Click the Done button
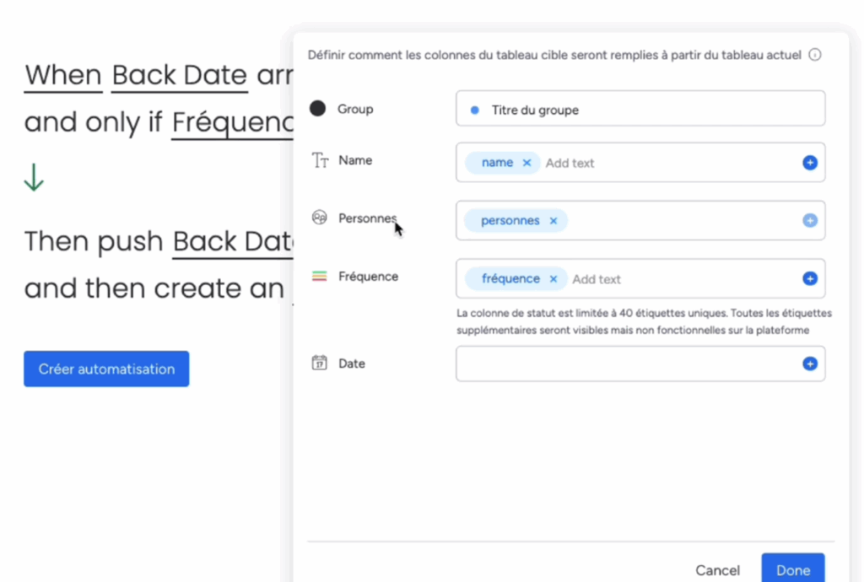This screenshot has width=864, height=582. (x=793, y=569)
